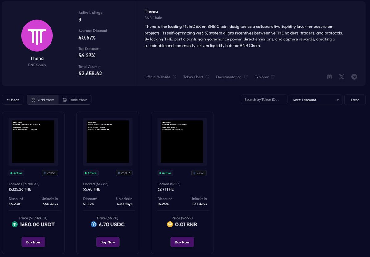Image resolution: width=370 pixels, height=257 pixels.
Task: Click the 51.52% discount value
Action: click(89, 204)
